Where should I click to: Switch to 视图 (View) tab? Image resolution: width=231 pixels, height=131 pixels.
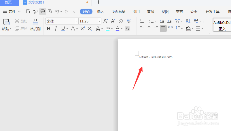165,12
